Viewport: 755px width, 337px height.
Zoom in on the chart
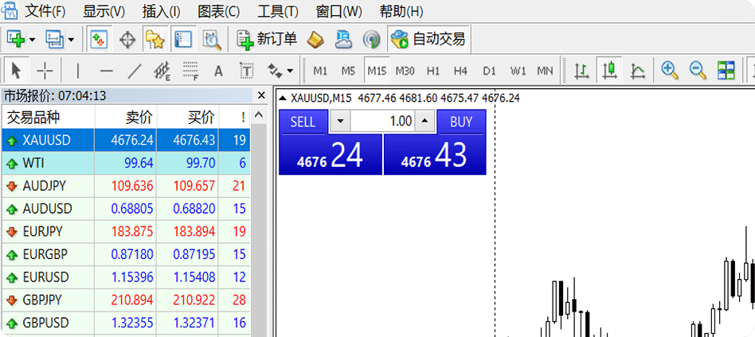(670, 70)
